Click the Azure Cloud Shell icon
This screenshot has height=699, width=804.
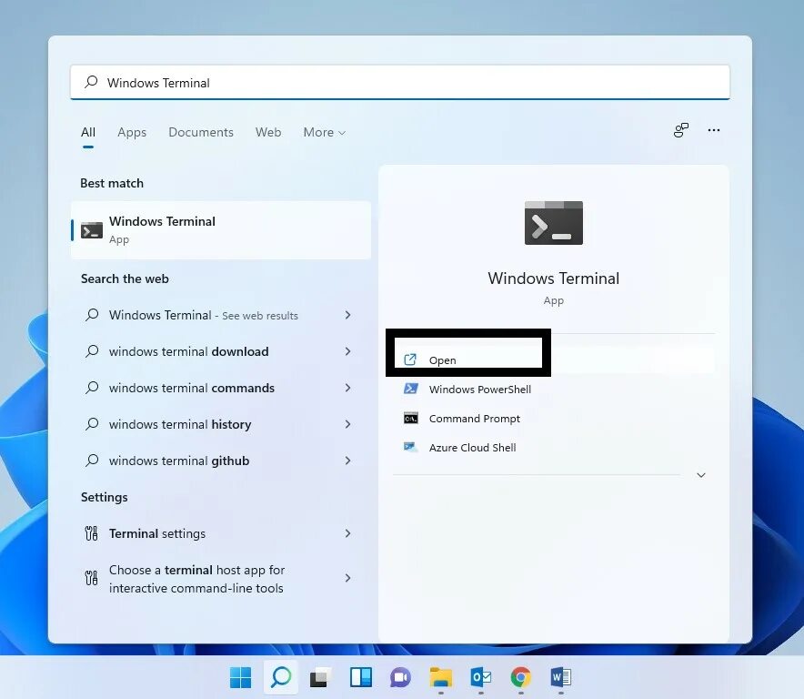click(411, 447)
